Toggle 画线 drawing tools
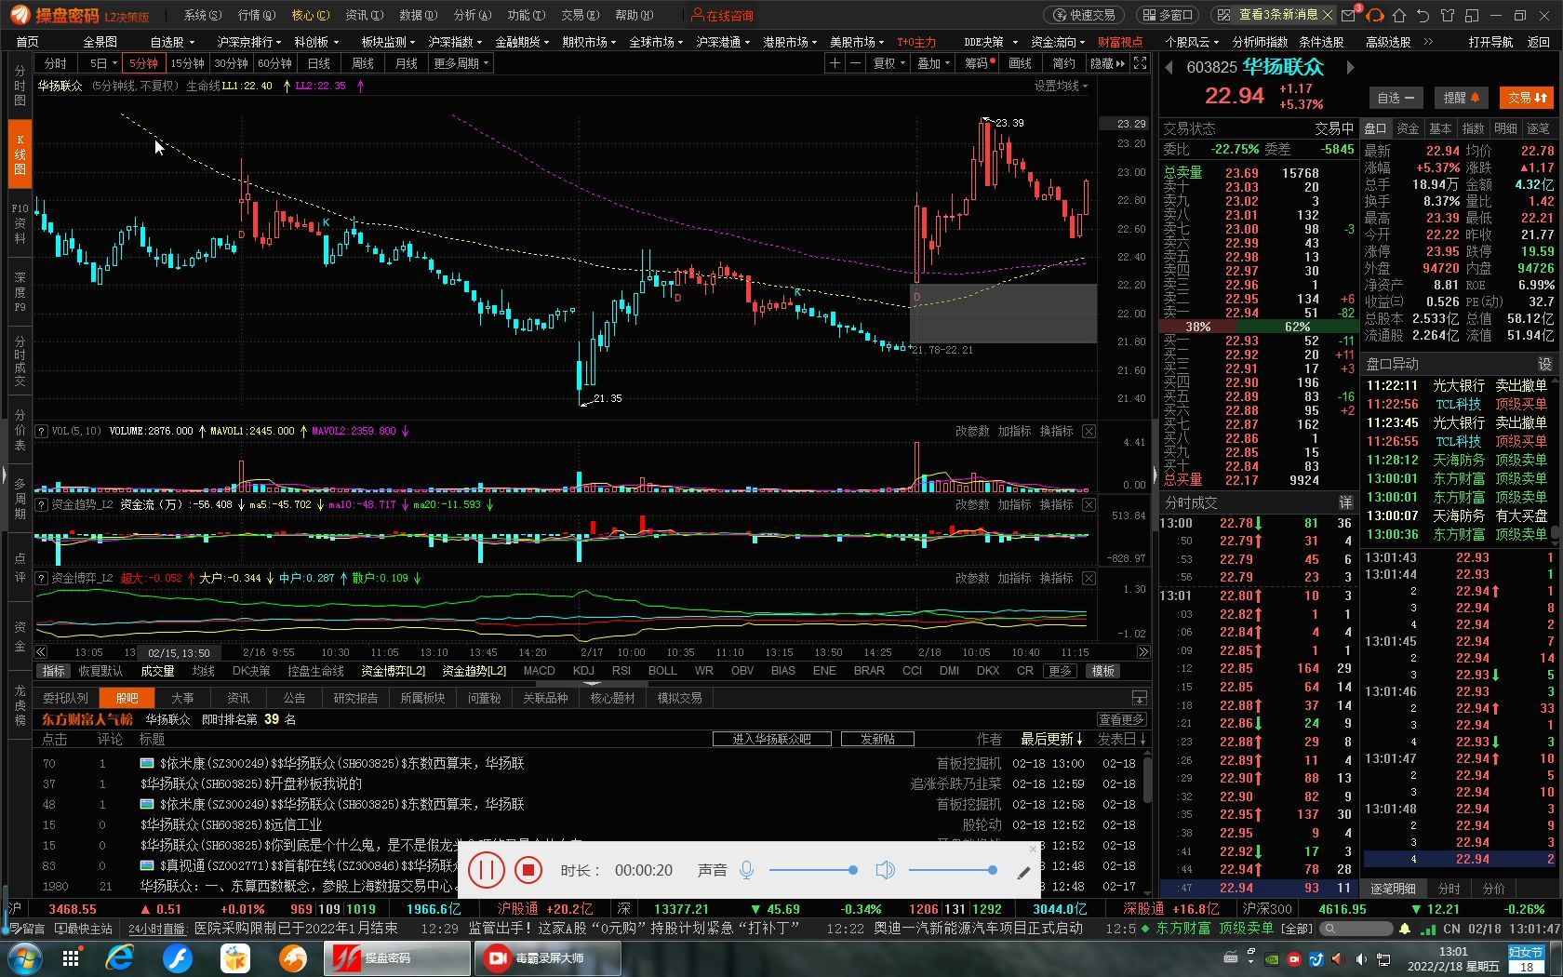1563x977 pixels. click(1021, 63)
